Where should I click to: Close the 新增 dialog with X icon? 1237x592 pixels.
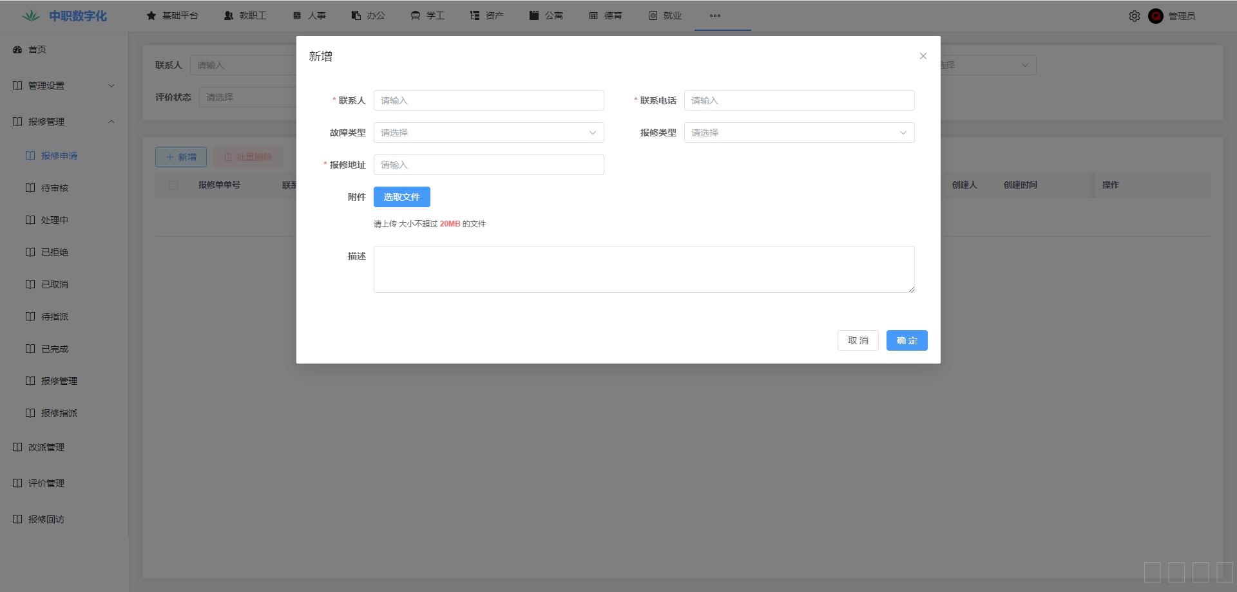(923, 56)
